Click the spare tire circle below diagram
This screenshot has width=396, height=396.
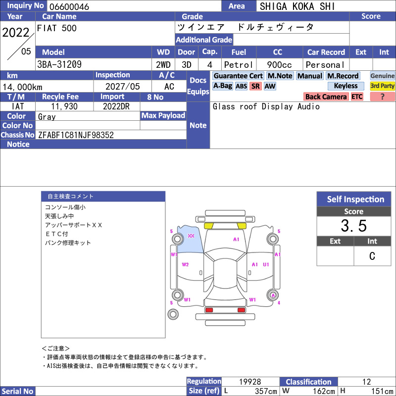click(173, 314)
